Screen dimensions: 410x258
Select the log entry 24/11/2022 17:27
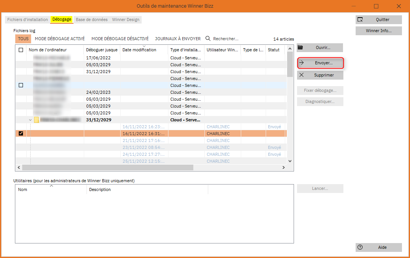tap(151, 154)
